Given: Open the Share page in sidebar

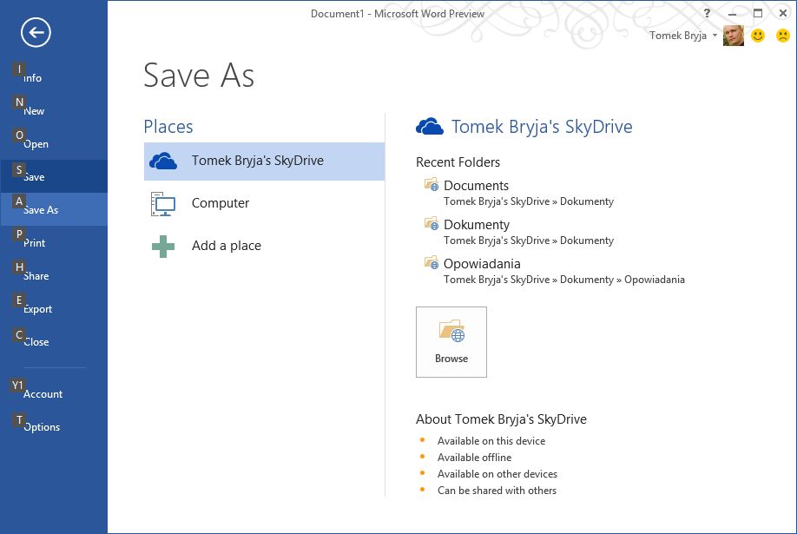Looking at the screenshot, I should (53, 275).
